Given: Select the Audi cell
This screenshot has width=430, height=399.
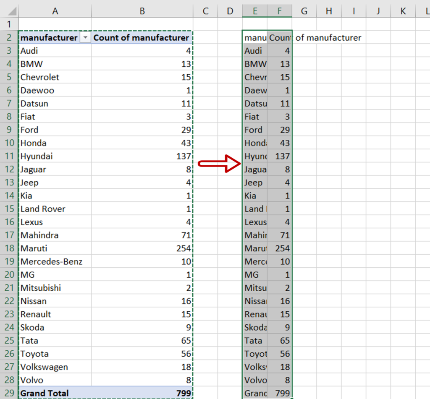Looking at the screenshot, I should click(55, 51).
